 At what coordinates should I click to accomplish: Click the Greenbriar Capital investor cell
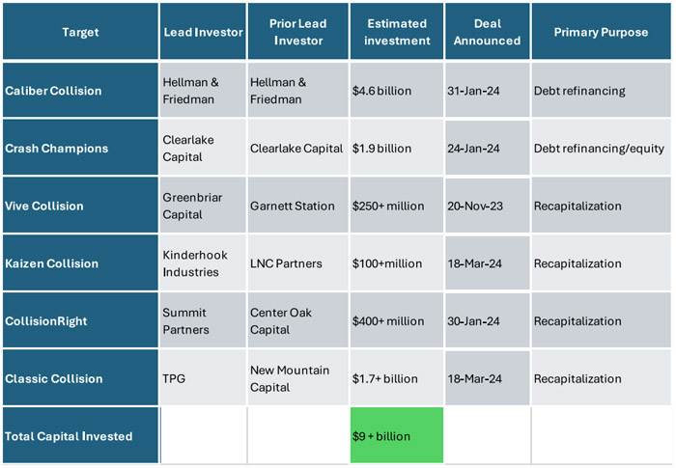click(203, 206)
